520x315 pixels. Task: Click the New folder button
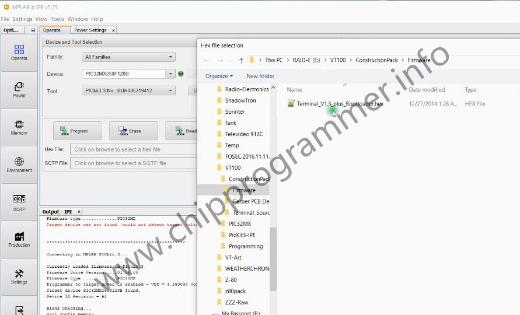[260, 76]
